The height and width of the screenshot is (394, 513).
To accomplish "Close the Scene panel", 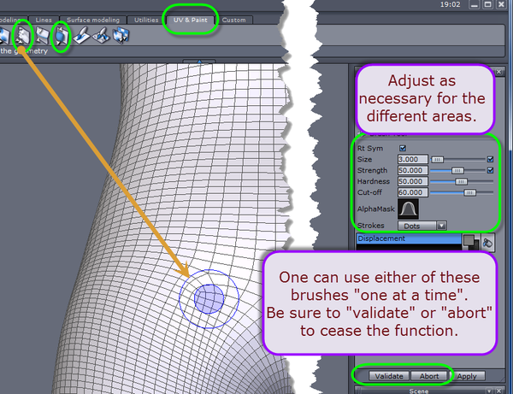I will pyautogui.click(x=499, y=391).
